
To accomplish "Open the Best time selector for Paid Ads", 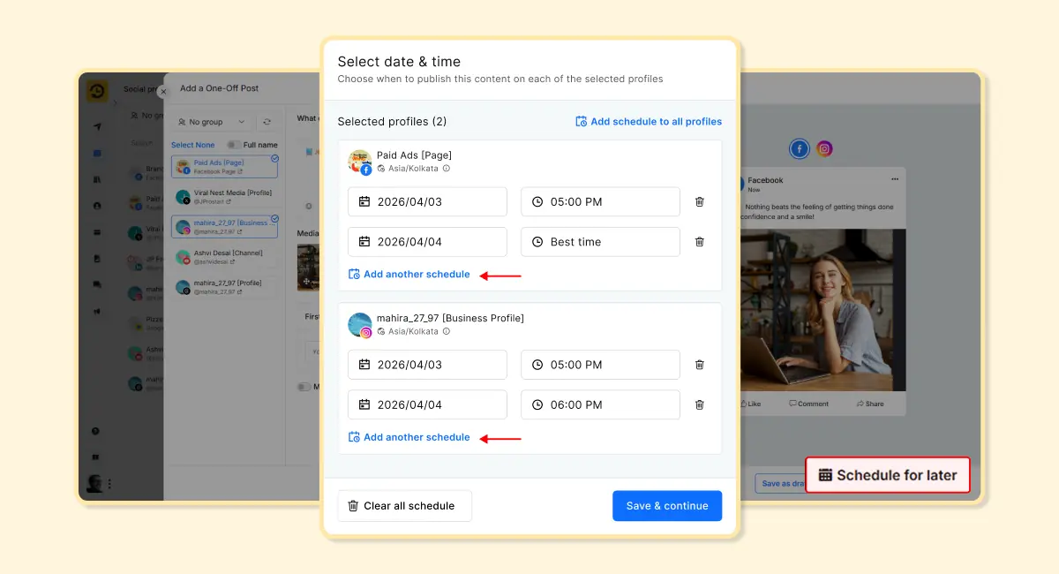I will [600, 241].
